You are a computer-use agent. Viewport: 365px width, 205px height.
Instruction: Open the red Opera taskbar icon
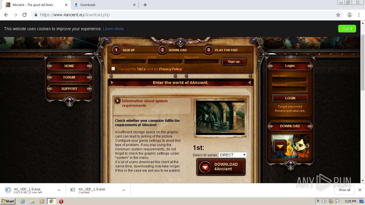(x=61, y=201)
